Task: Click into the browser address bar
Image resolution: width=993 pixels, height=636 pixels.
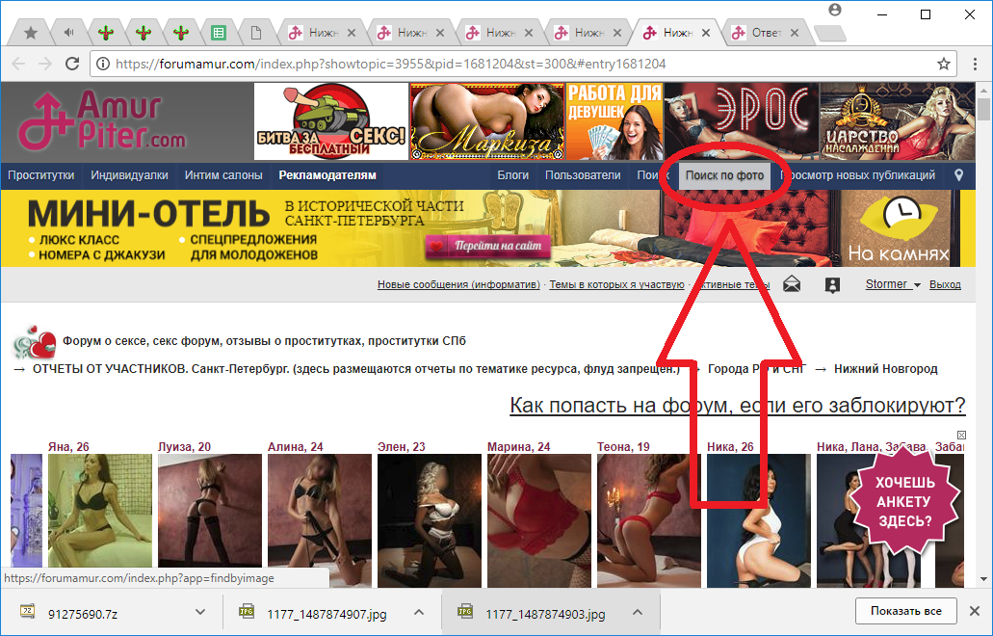Action: click(x=520, y=64)
